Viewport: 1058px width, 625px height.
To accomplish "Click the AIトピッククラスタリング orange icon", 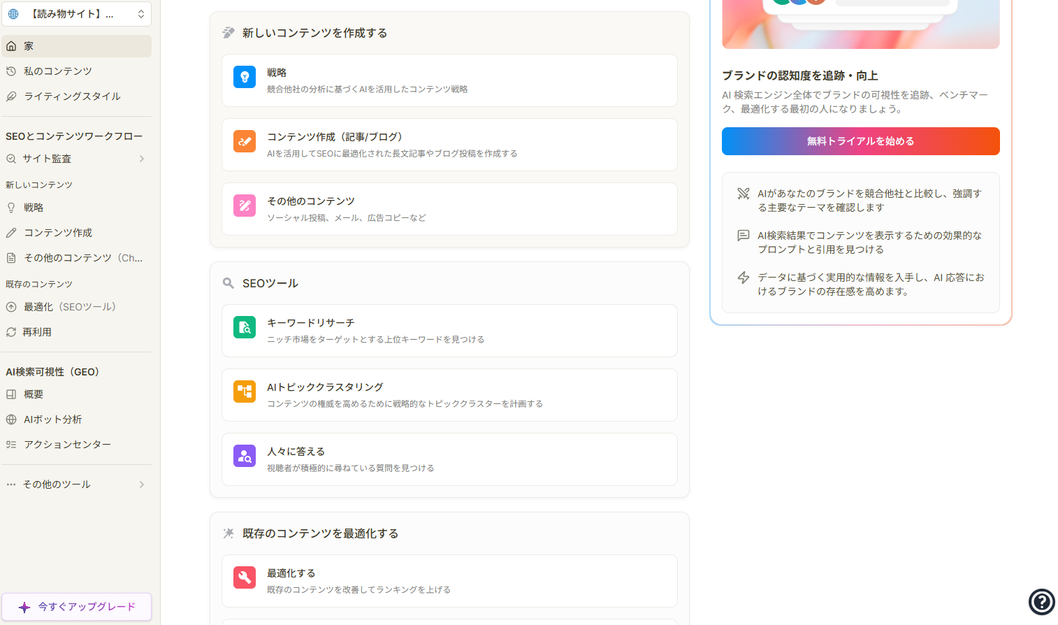I will [x=245, y=391].
